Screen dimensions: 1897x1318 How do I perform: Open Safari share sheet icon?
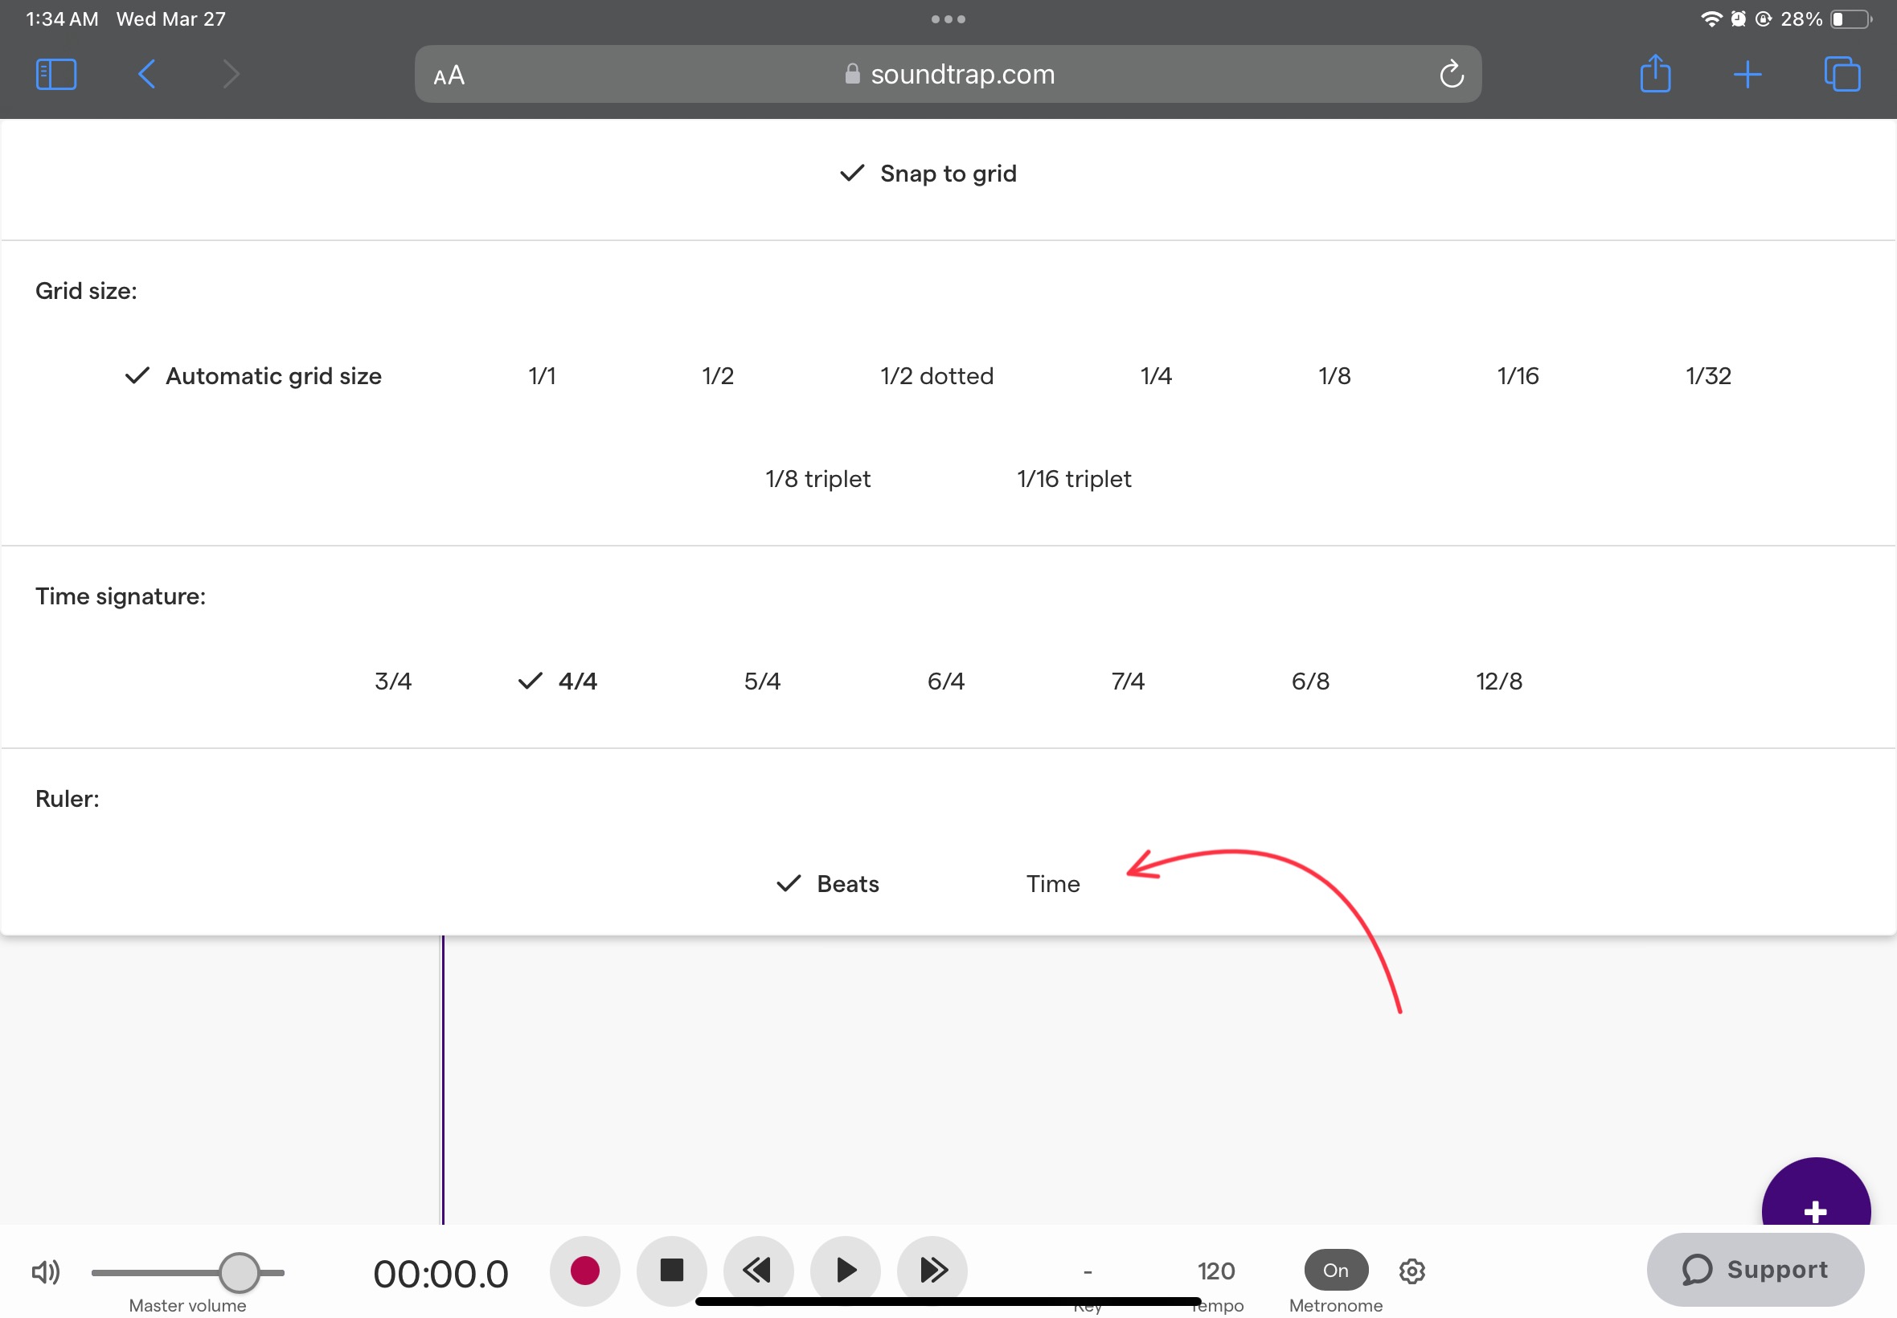1654,74
